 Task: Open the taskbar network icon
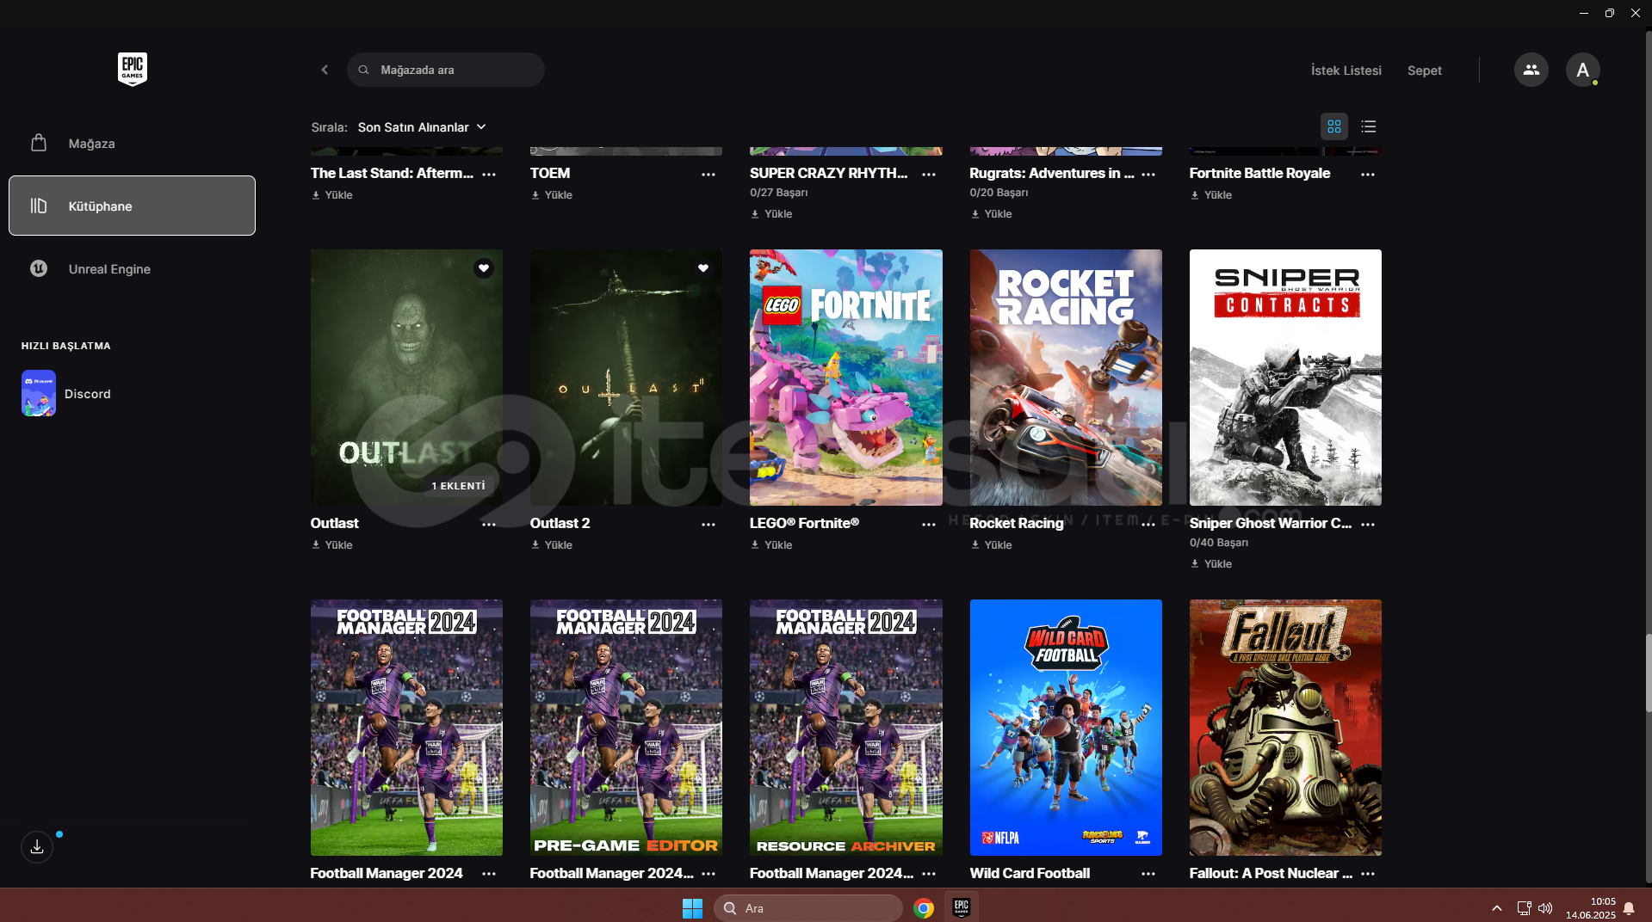(x=1524, y=908)
